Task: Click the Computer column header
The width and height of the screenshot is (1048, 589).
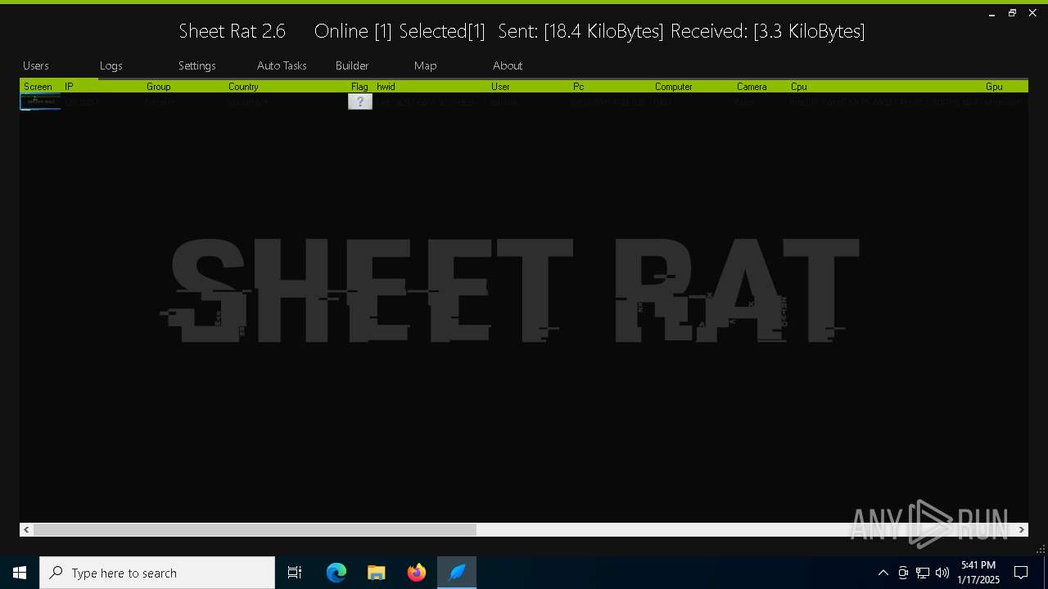Action: (693, 87)
